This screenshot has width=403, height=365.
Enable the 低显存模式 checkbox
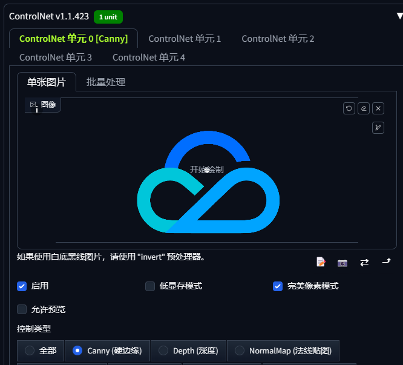coord(150,286)
